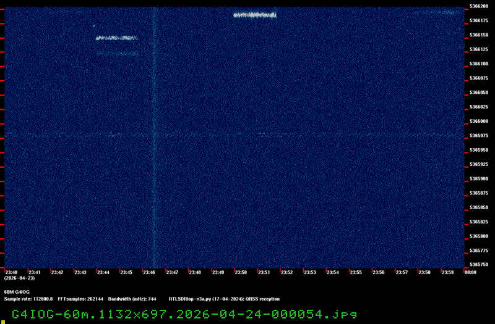495x324 pixels.
Task: Click the 23:42 time axis label
Action: coord(57,272)
